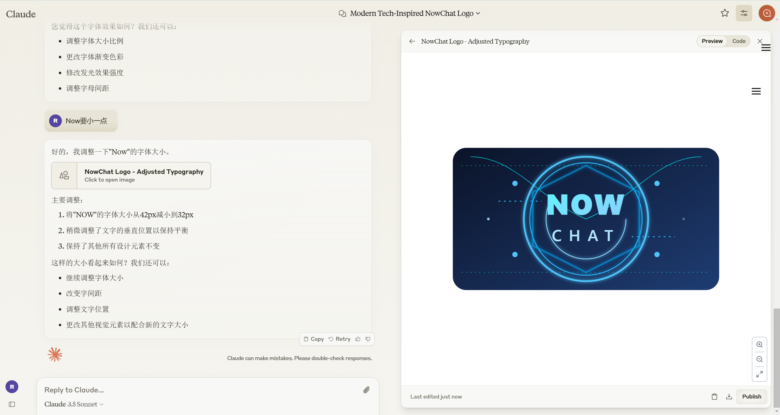Give thumbs down to the response

pyautogui.click(x=368, y=339)
